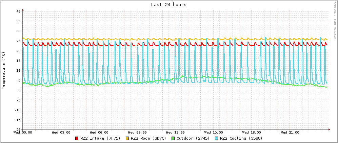Click the Wed 18:00 time axis label

(x=252, y=133)
